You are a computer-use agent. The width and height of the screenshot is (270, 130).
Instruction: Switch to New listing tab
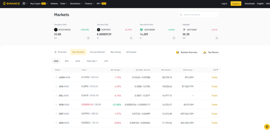click(115, 52)
